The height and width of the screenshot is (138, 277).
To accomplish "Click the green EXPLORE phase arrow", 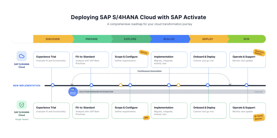I will pyautogui.click(x=130, y=39).
